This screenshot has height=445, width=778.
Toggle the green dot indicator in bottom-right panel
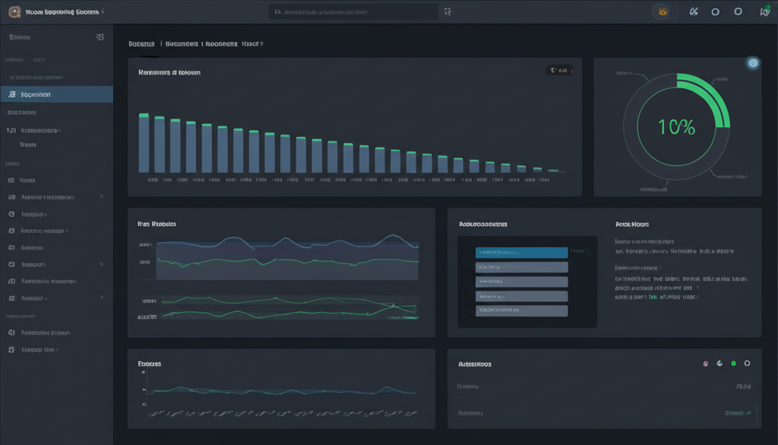tap(733, 364)
